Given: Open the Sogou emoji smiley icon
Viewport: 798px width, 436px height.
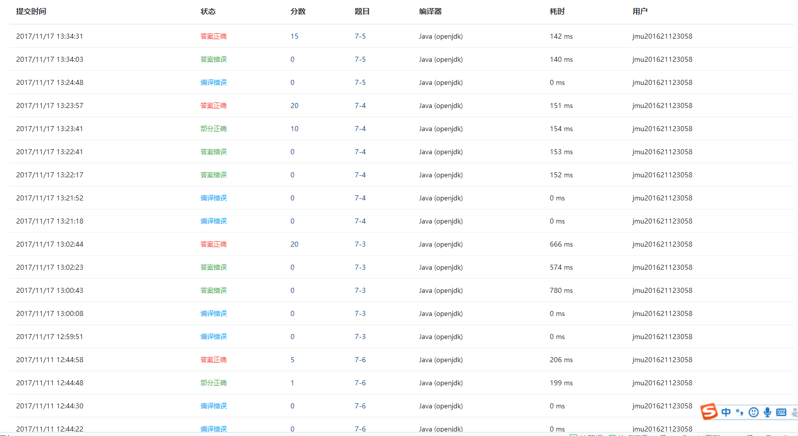Looking at the screenshot, I should point(753,412).
